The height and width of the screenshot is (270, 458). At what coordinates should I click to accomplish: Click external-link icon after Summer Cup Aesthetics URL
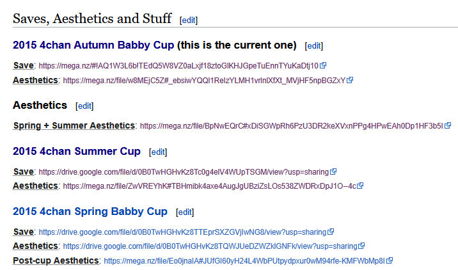tap(360, 186)
